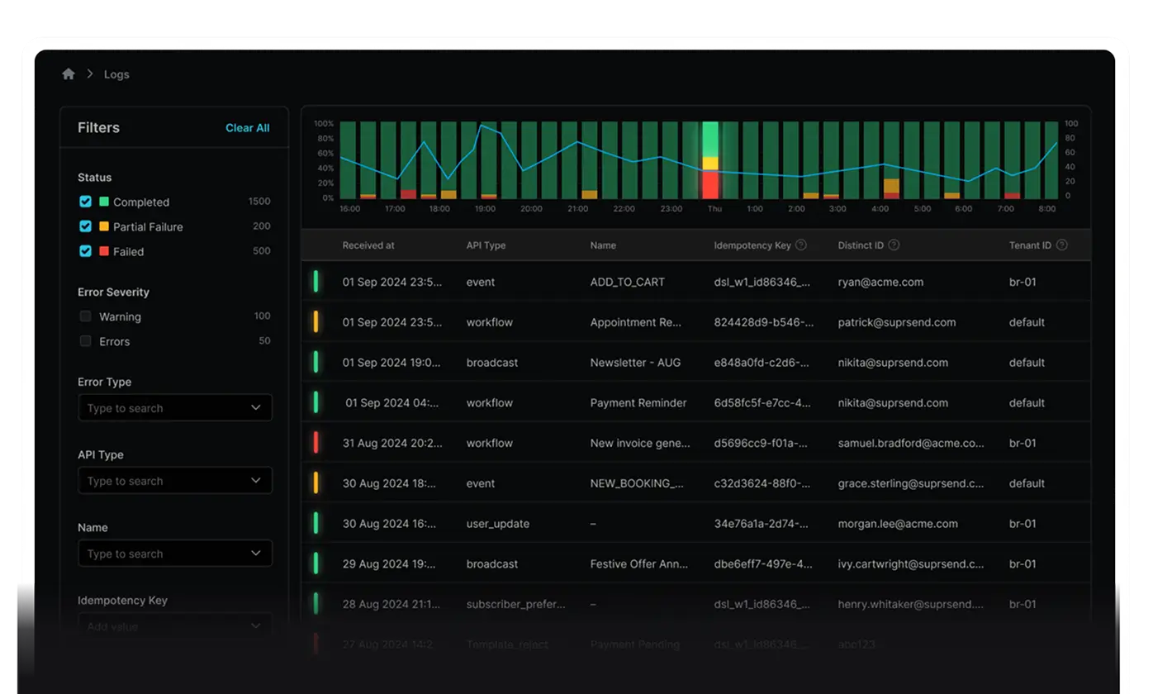Click ivy.cartwright@suprsend.c... distinct ID

(911, 564)
